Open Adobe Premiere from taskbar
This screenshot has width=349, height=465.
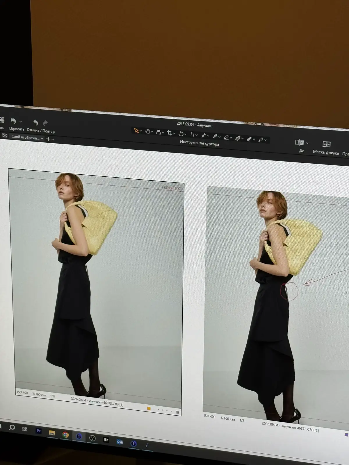38,431
